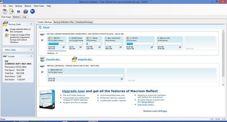This screenshot has height=122, width=227.
Task: Switch to the Log tab
Action: (24, 17)
